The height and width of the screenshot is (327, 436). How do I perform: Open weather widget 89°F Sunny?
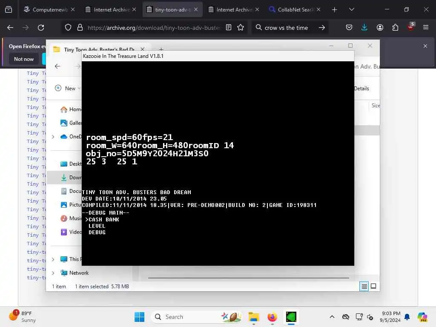(22, 316)
